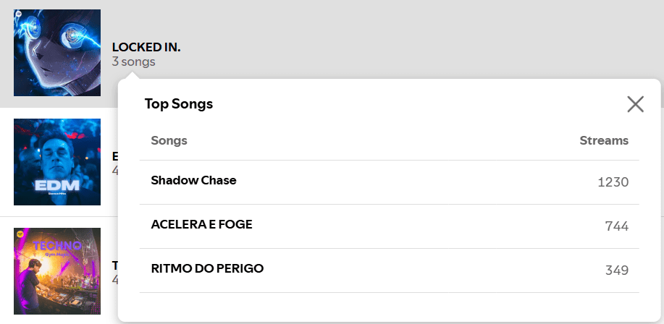Choose the RITMO DO PERIGO song

click(x=207, y=268)
